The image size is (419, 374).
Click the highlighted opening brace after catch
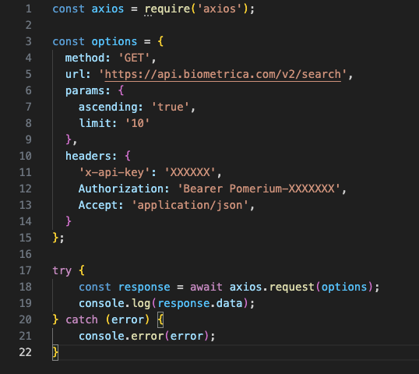coord(160,320)
